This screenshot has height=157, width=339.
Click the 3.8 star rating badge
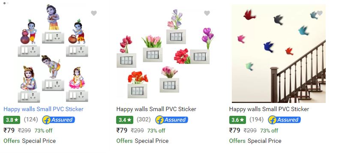(x=12, y=120)
